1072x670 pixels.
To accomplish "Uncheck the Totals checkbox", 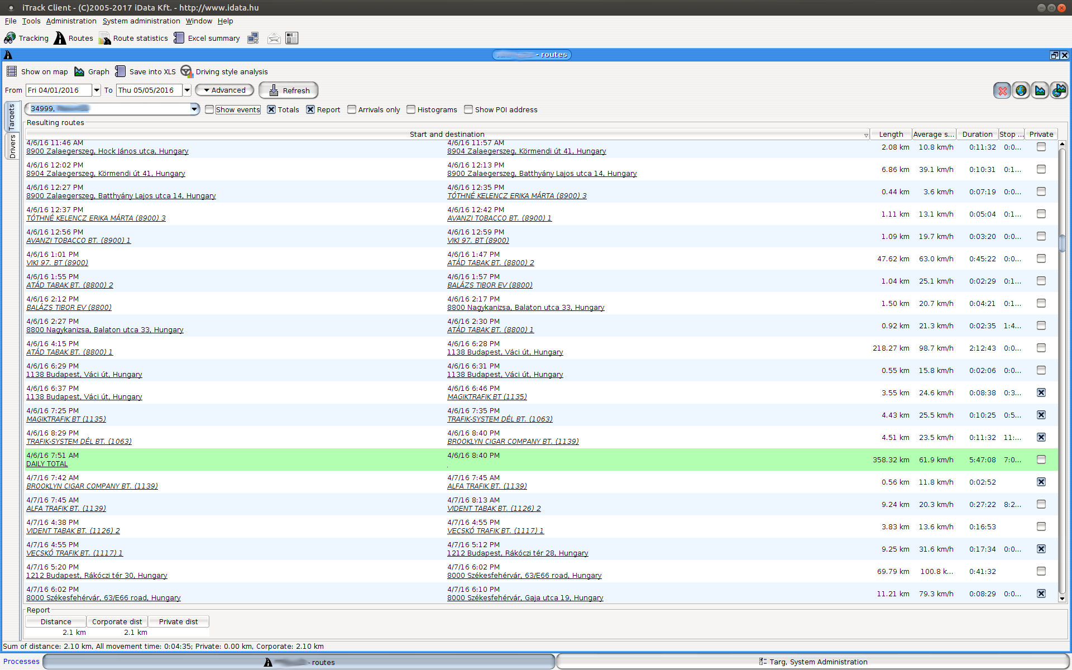I will 271,109.
